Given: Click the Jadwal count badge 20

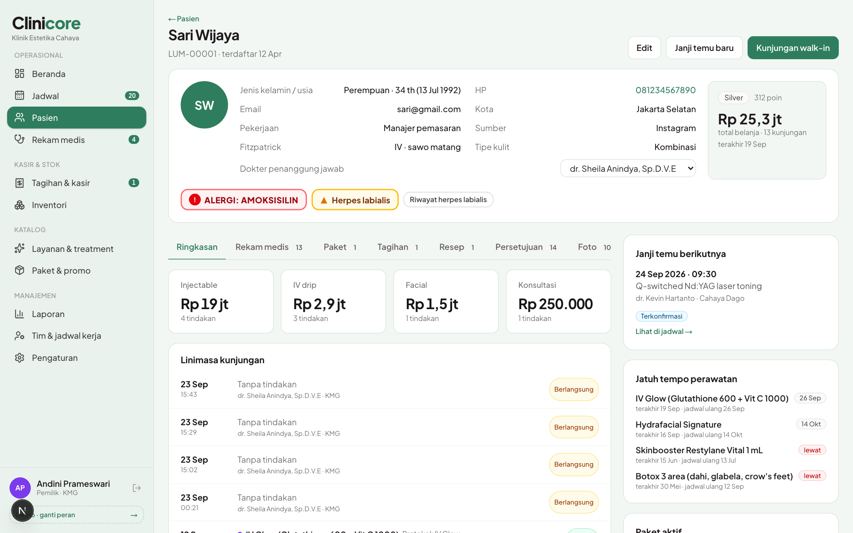Looking at the screenshot, I should (132, 96).
